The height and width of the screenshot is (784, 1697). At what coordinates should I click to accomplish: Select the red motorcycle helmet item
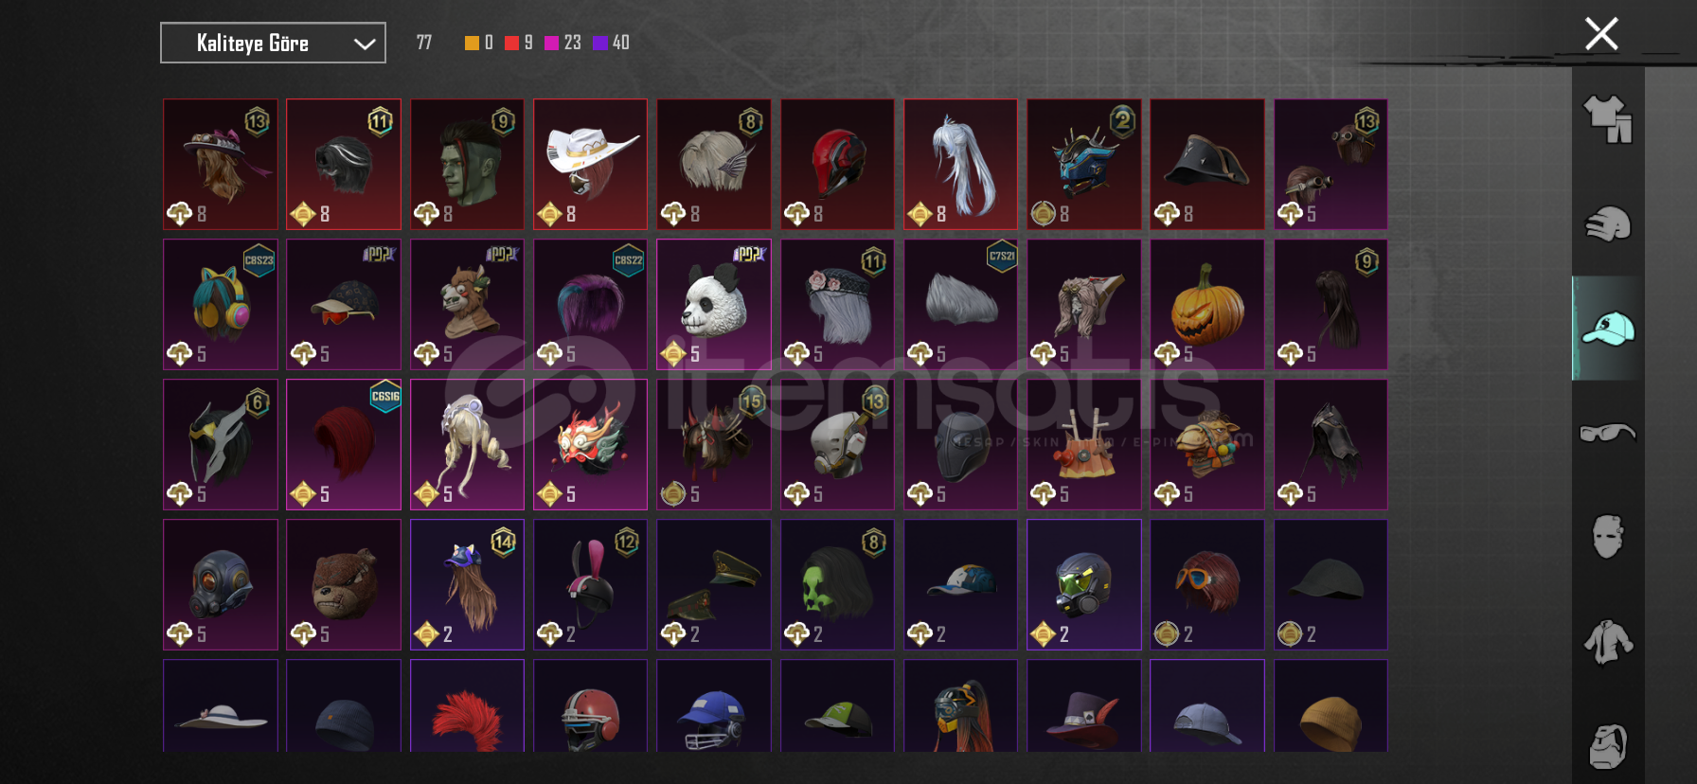coord(837,164)
